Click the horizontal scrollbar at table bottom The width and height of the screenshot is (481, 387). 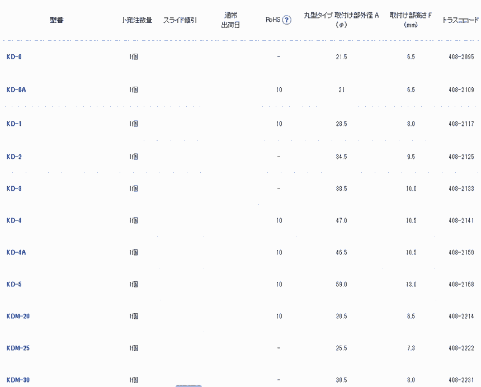coord(188,385)
